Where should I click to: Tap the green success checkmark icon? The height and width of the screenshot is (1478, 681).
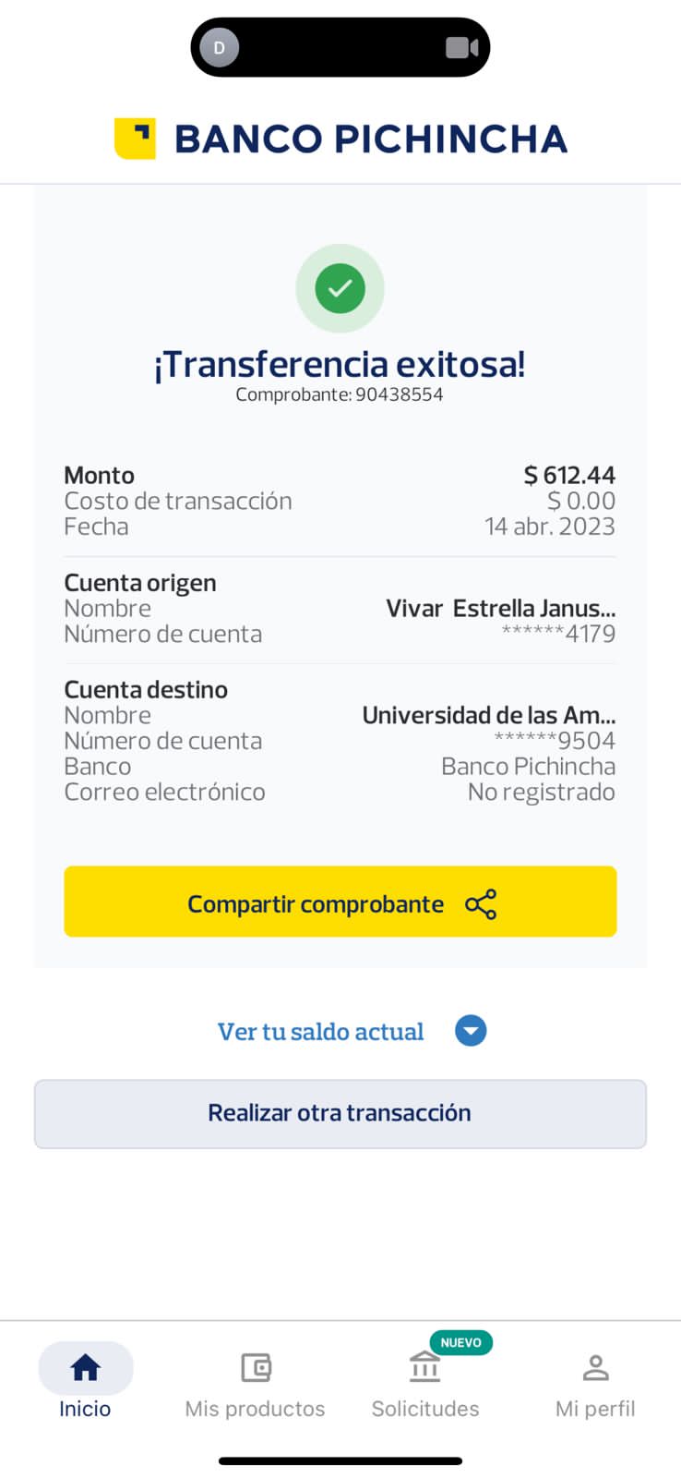pos(340,288)
